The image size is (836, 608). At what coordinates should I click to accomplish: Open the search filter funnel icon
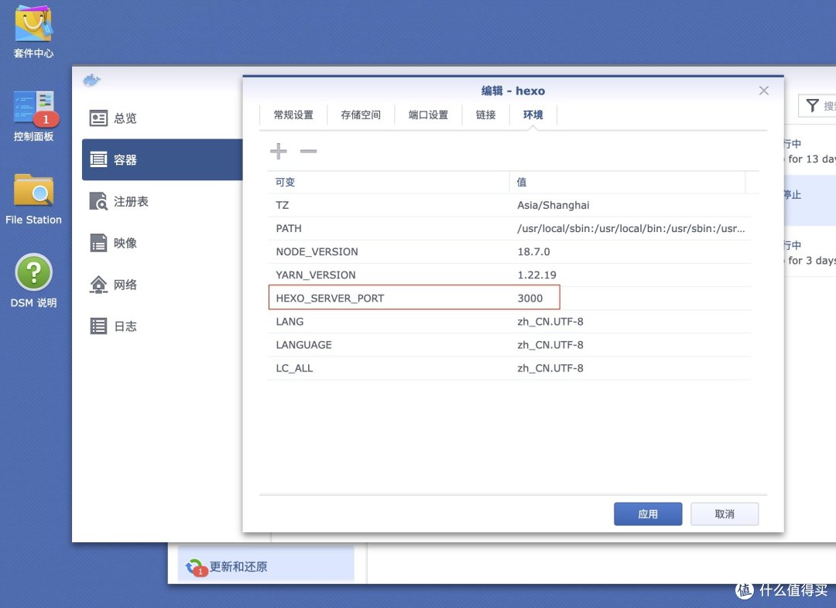812,105
